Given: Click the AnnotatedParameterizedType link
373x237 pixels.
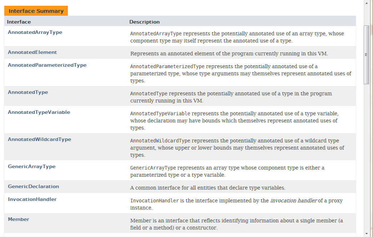Looking at the screenshot, I should point(47,65).
